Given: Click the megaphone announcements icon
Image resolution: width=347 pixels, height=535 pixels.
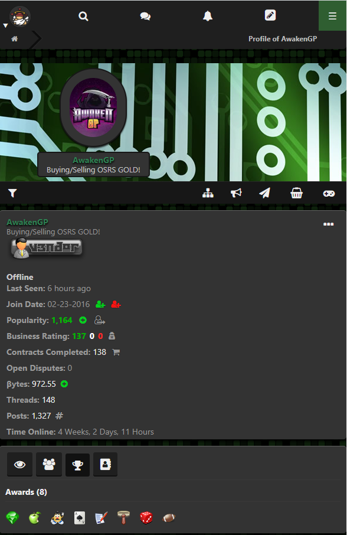Looking at the screenshot, I should pos(236,194).
